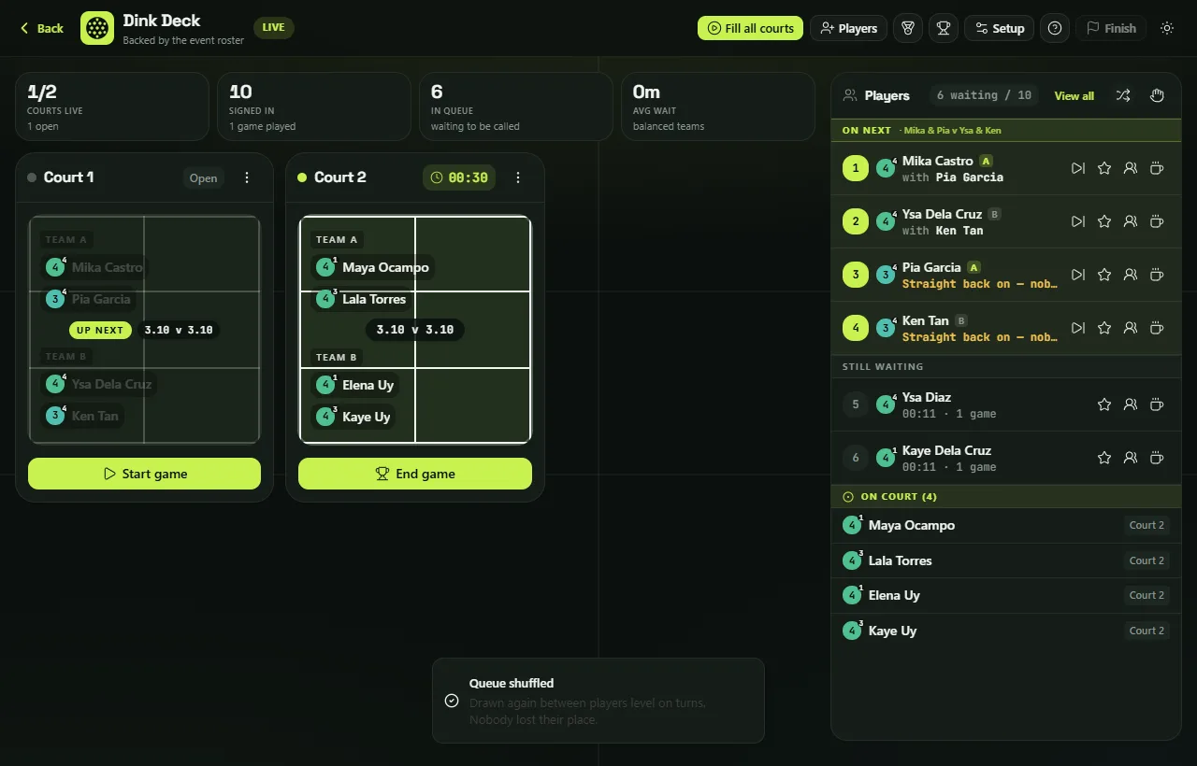Click the Finish flag button
1197x766 pixels.
[x=1111, y=28]
